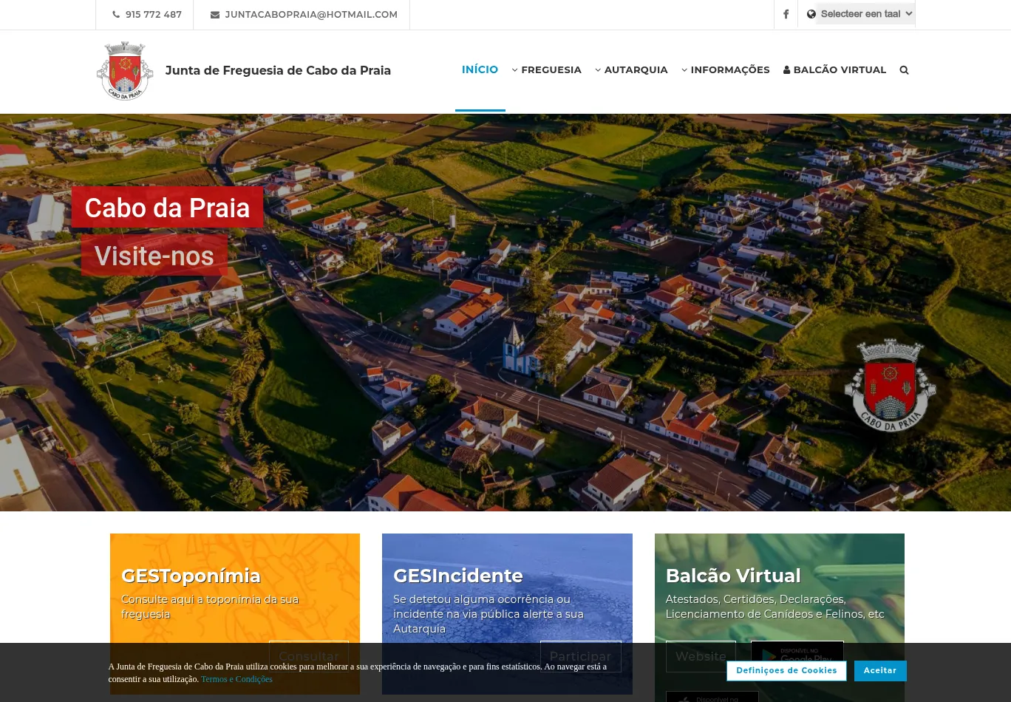Screen dimensions: 1011x702
Task: Select the GESIncidente card
Action: tap(507, 591)
